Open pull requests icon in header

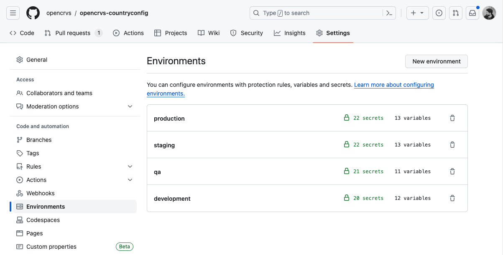[456, 13]
